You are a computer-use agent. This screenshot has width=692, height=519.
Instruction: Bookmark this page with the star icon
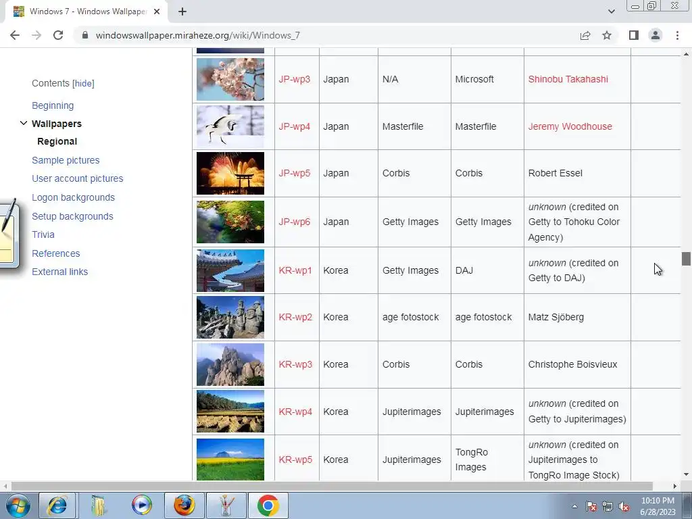[607, 35]
